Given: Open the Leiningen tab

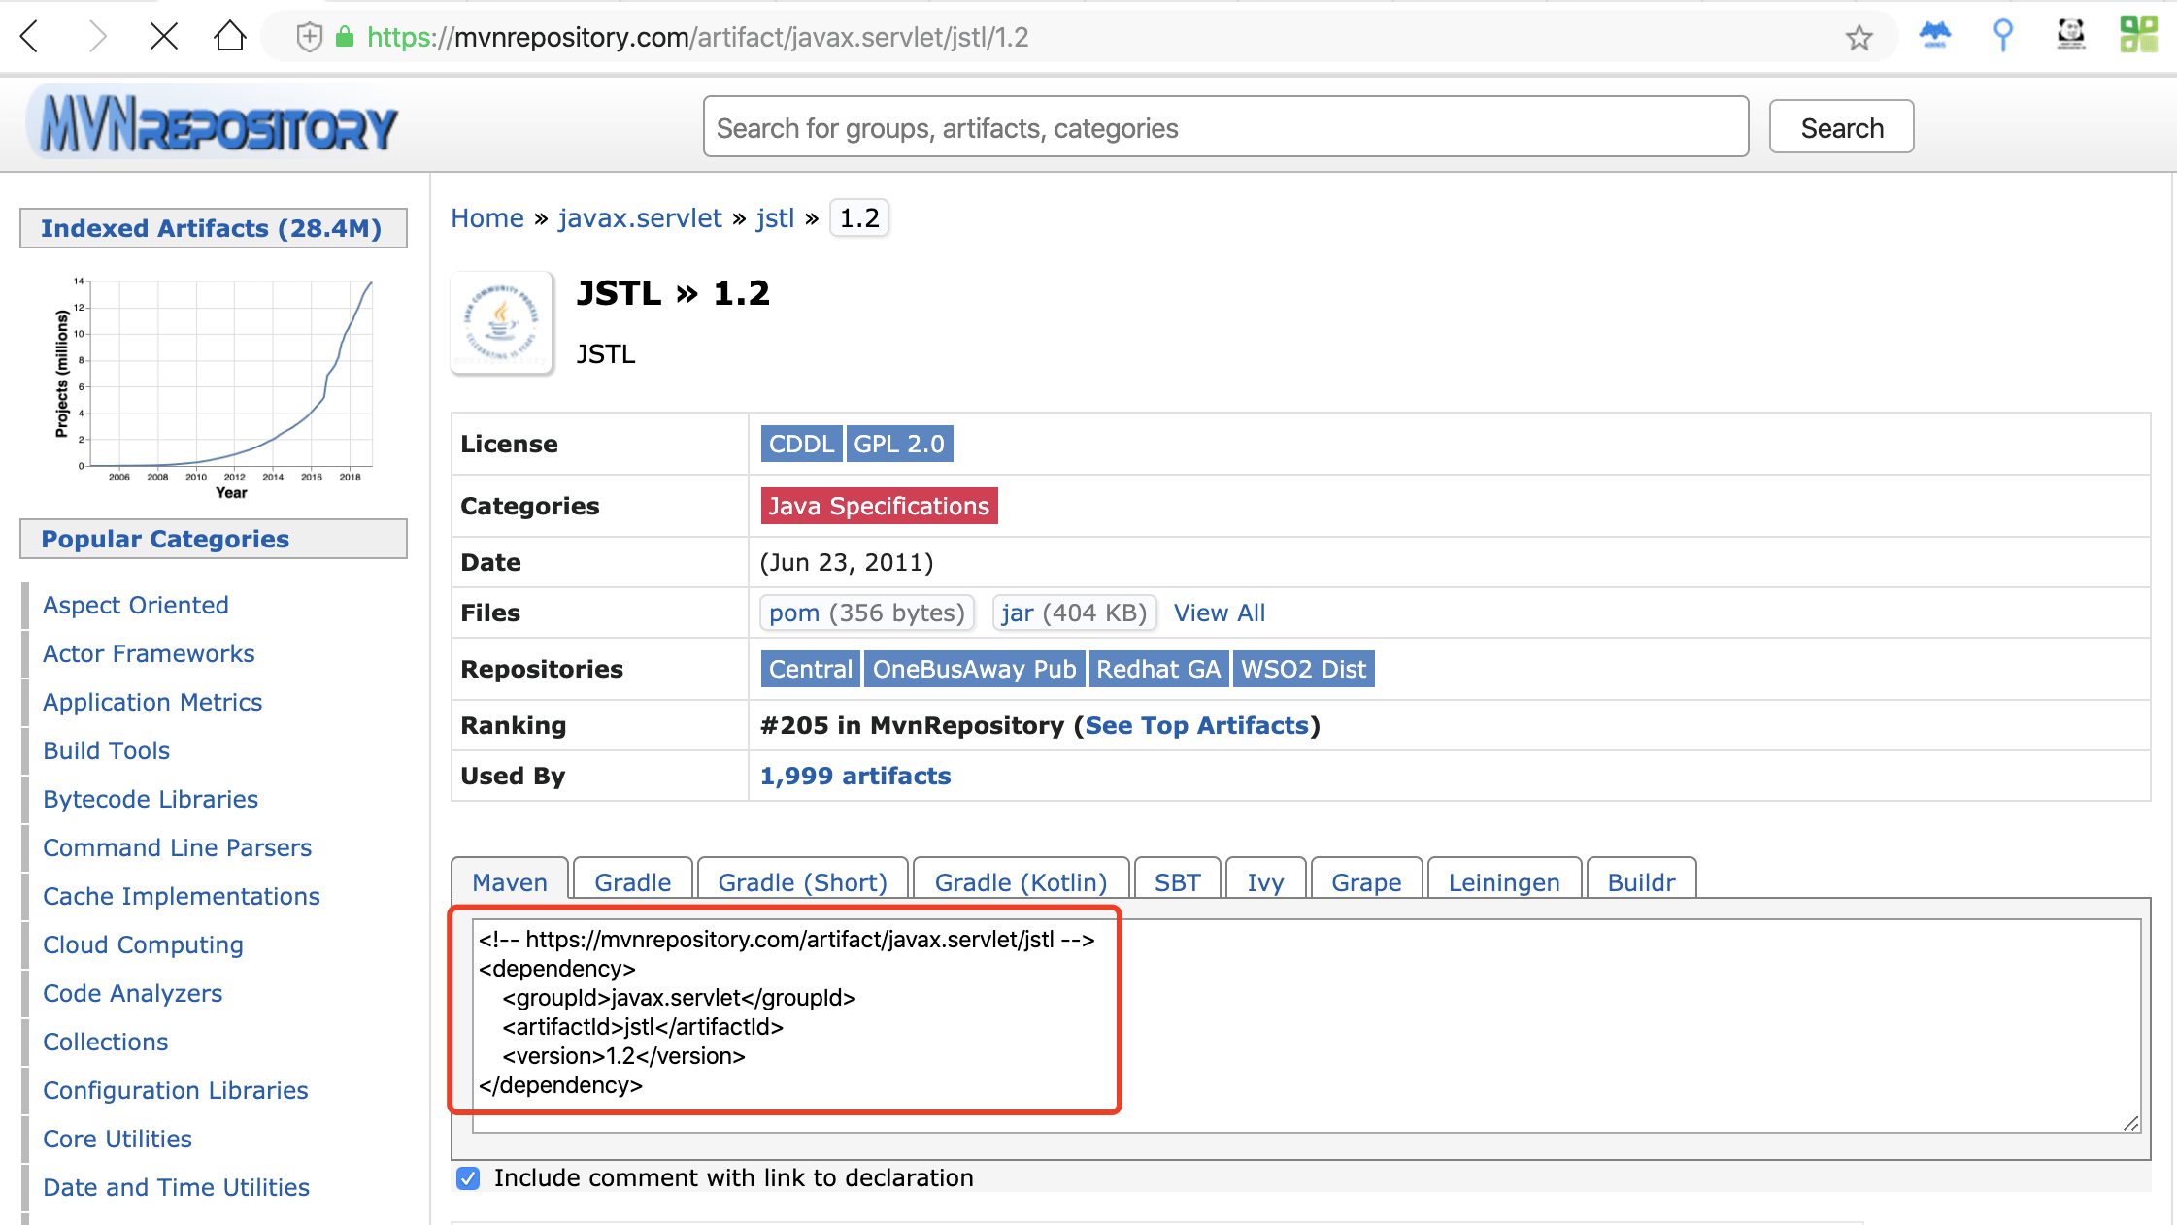Looking at the screenshot, I should coord(1503,881).
